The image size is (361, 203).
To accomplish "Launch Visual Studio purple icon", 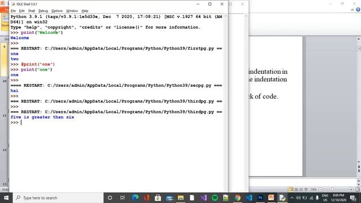I will tap(203, 198).
